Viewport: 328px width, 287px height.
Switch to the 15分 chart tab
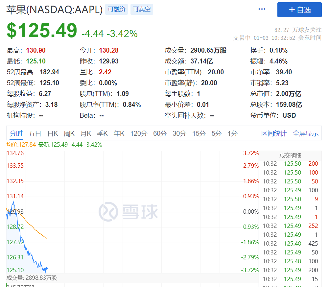coord(199,133)
